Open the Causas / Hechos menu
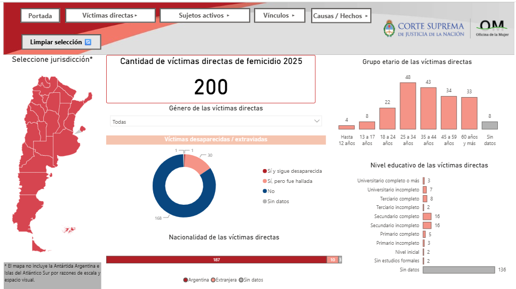516x289 pixels. [341, 16]
